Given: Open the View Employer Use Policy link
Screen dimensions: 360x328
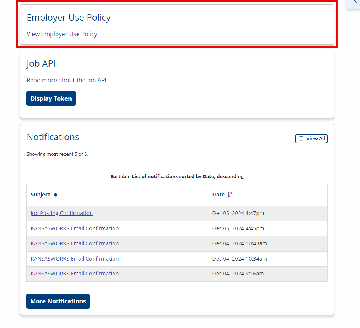Looking at the screenshot, I should click(x=62, y=34).
